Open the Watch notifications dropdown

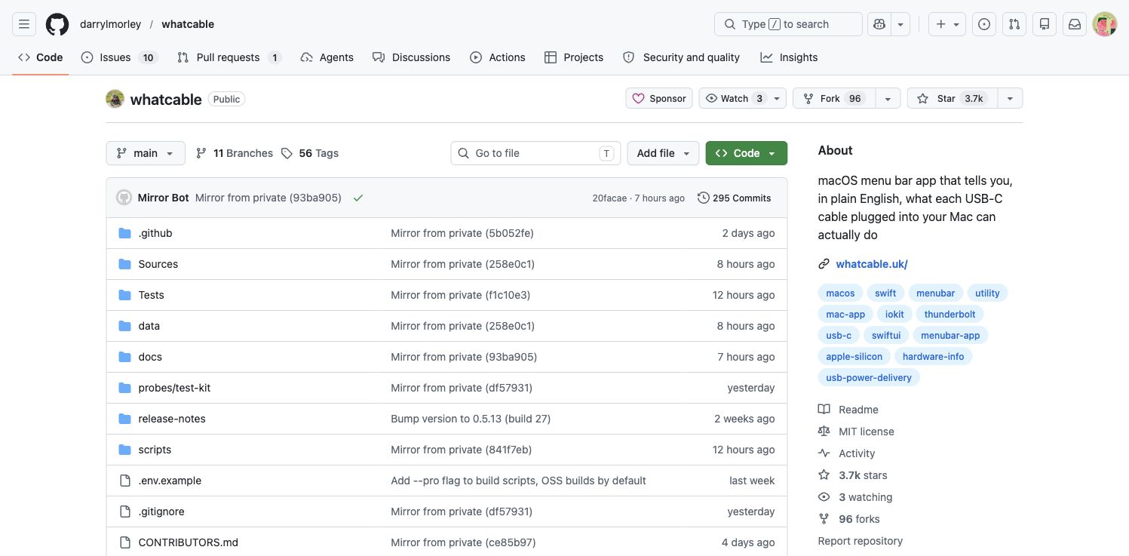tap(743, 99)
